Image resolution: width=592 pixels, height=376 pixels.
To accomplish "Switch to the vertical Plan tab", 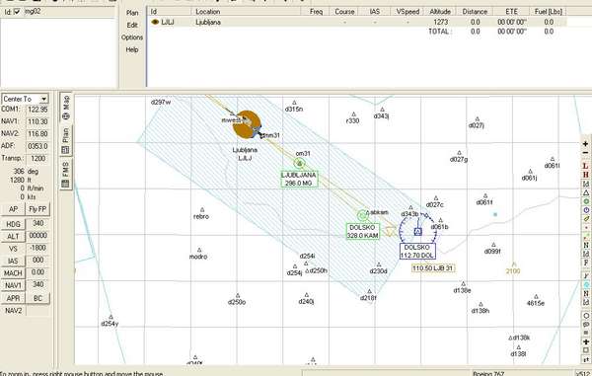I will pyautogui.click(x=66, y=140).
